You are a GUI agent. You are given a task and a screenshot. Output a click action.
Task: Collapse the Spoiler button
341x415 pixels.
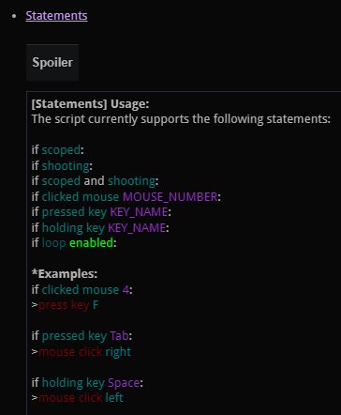[52, 62]
